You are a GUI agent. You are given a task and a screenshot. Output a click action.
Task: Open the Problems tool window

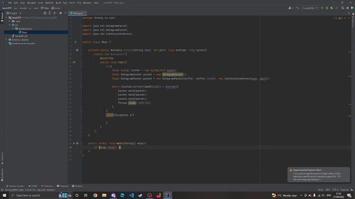pos(47,186)
